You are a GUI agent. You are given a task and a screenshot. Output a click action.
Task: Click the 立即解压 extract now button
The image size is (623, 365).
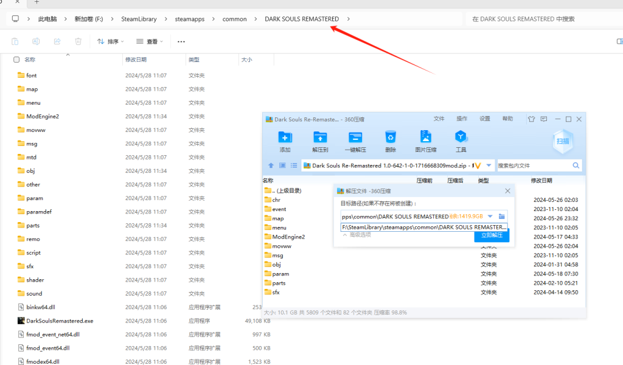click(492, 235)
